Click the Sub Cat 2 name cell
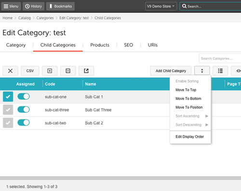241x191 pixels. [94, 123]
